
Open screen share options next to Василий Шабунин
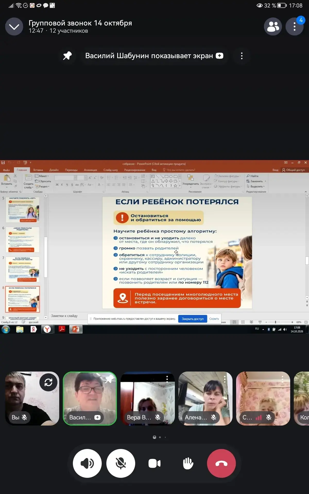pos(242,56)
